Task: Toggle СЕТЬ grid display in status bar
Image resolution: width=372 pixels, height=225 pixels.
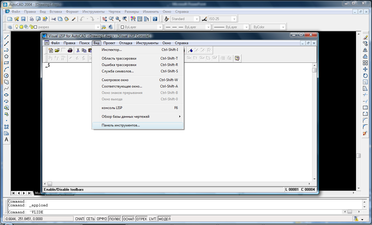Action: [x=90, y=219]
